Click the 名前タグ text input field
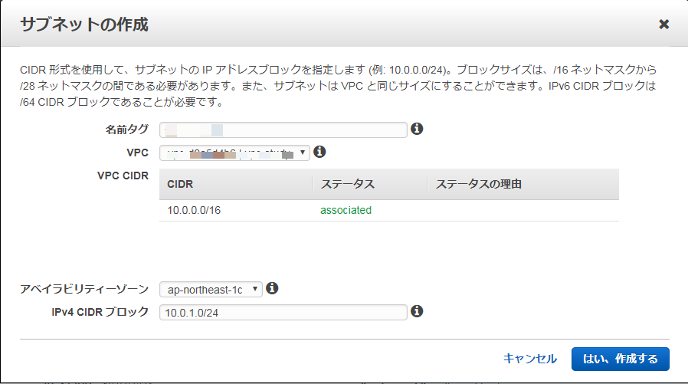The height and width of the screenshot is (384, 688). 283,130
